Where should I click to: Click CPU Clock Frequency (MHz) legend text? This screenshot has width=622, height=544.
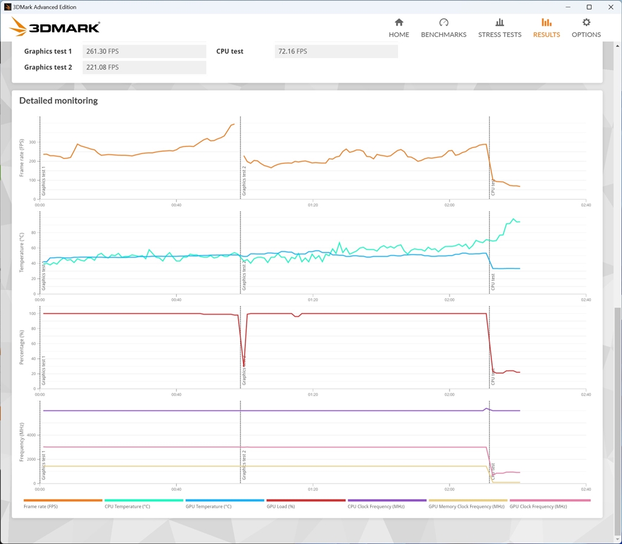click(376, 506)
